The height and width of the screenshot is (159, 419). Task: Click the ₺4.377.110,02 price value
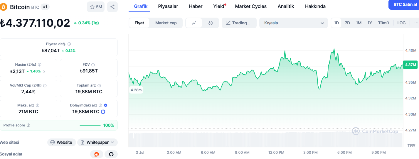coord(35,23)
